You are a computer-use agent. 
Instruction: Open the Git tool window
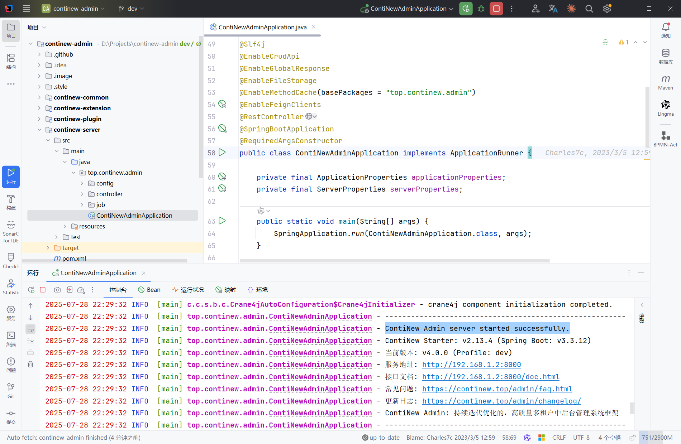point(11,391)
